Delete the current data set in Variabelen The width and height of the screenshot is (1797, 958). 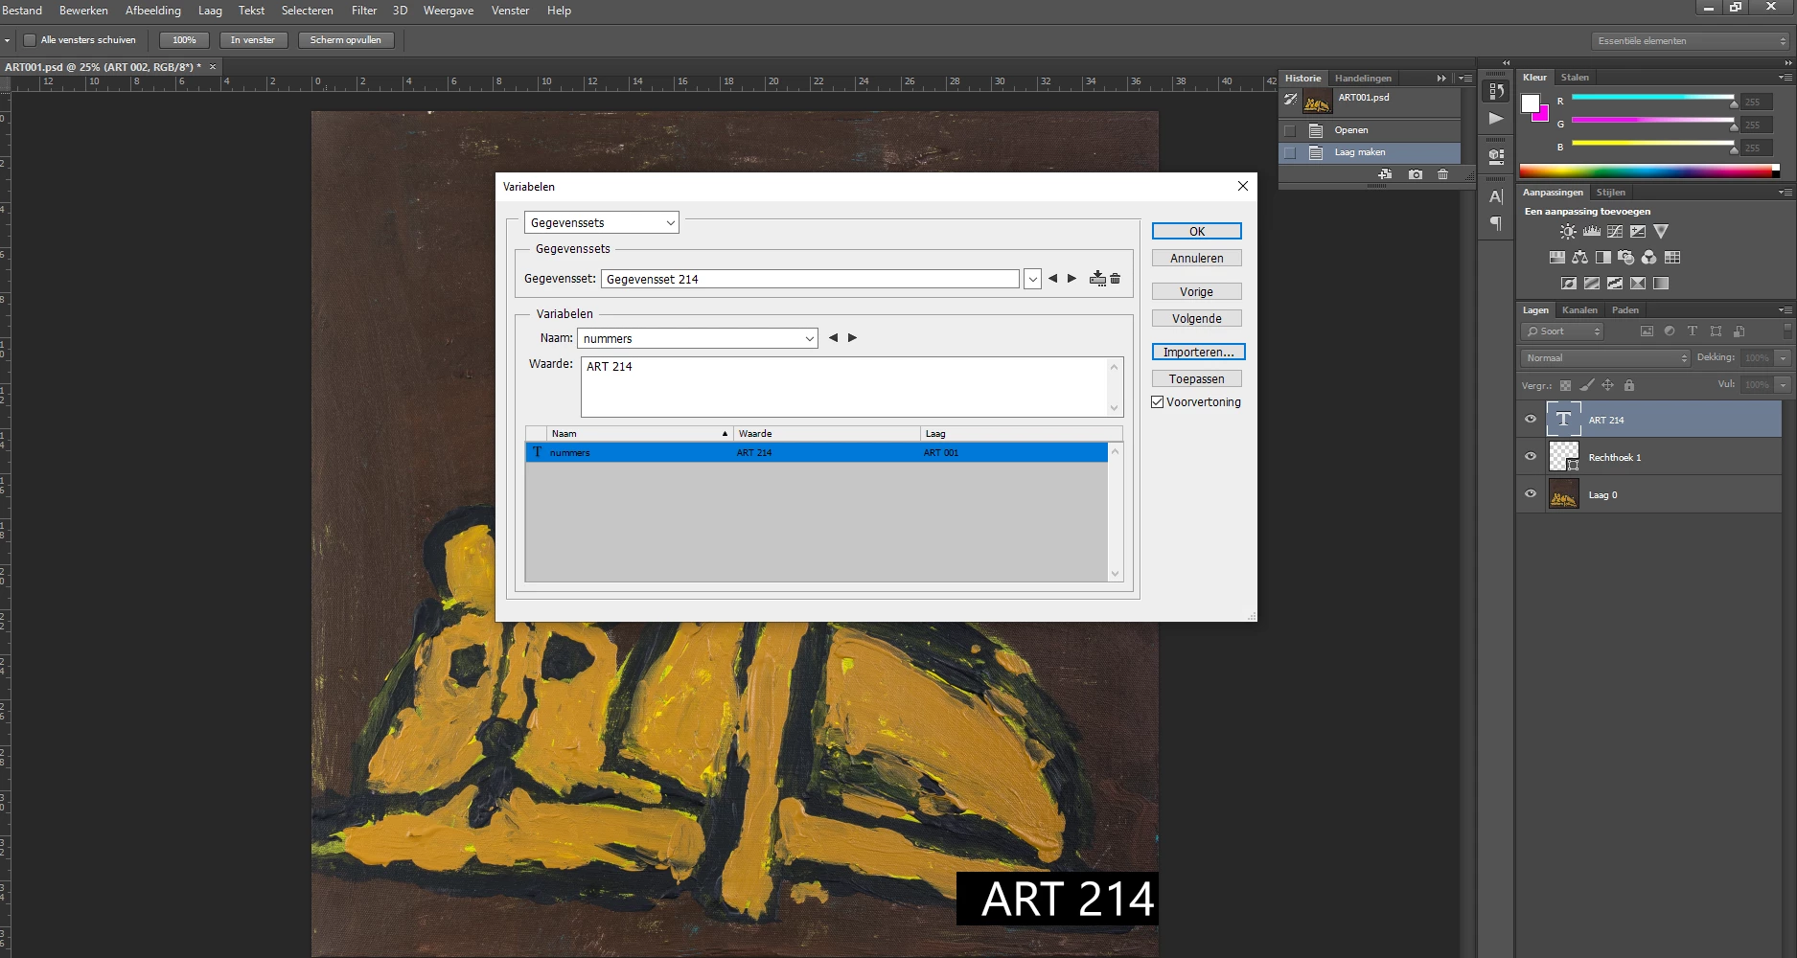(1116, 279)
